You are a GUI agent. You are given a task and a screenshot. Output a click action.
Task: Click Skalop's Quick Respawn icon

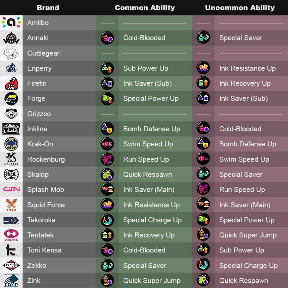tap(107, 174)
